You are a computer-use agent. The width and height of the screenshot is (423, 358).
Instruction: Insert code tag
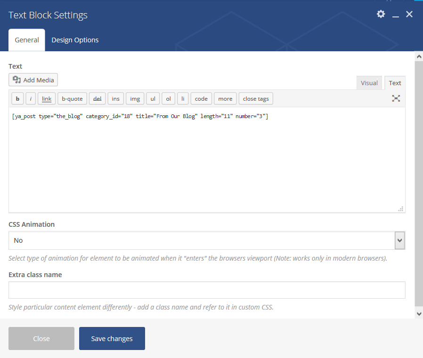pyautogui.click(x=201, y=99)
